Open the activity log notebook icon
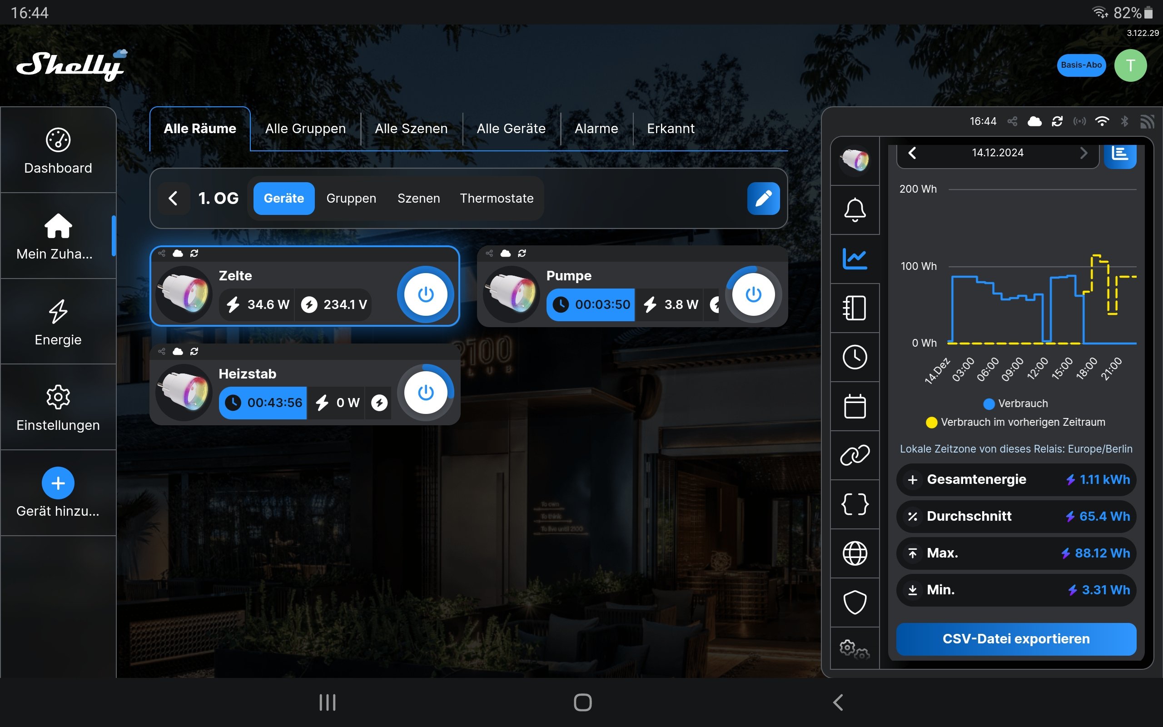This screenshot has width=1163, height=727. (x=855, y=308)
